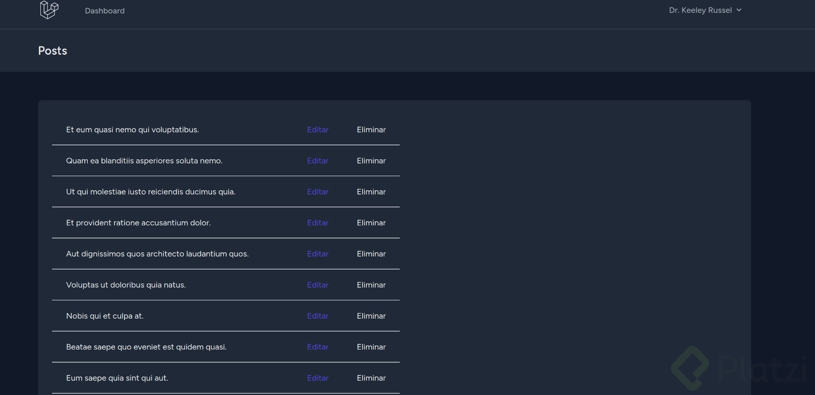Expand the Dr. Keeley Russel user dropdown
This screenshot has height=395, width=815.
[x=705, y=10]
